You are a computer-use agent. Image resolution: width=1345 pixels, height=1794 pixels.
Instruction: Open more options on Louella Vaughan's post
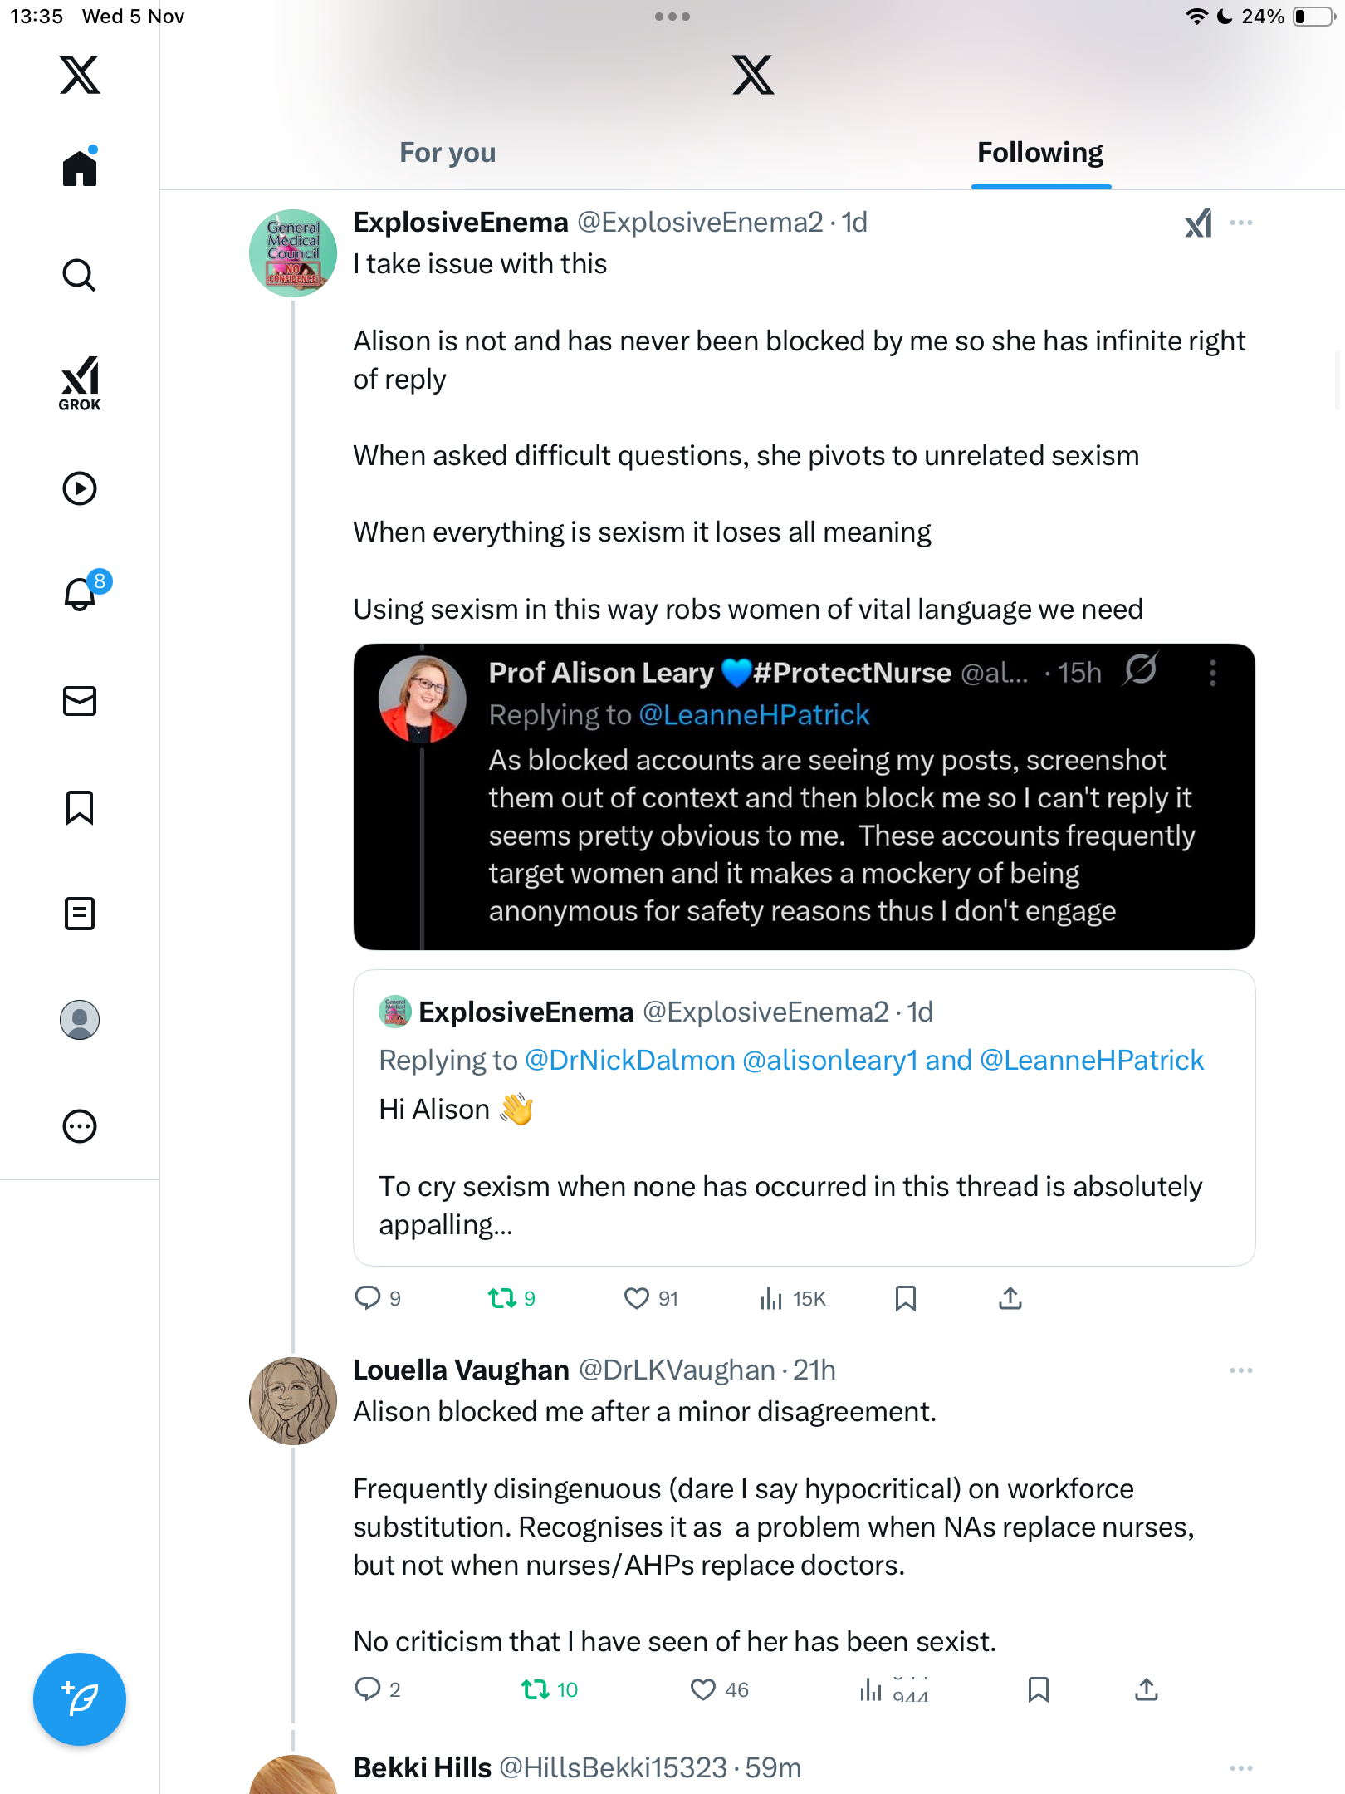(1241, 1370)
